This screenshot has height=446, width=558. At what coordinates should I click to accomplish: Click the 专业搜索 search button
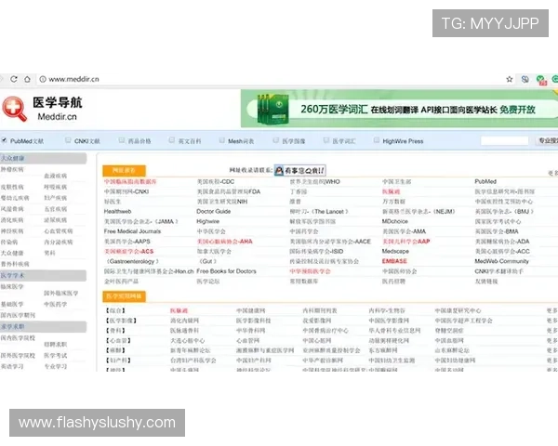coord(548,141)
